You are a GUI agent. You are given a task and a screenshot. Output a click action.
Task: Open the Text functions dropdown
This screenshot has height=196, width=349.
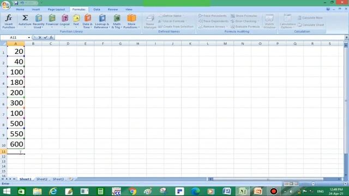(76, 21)
